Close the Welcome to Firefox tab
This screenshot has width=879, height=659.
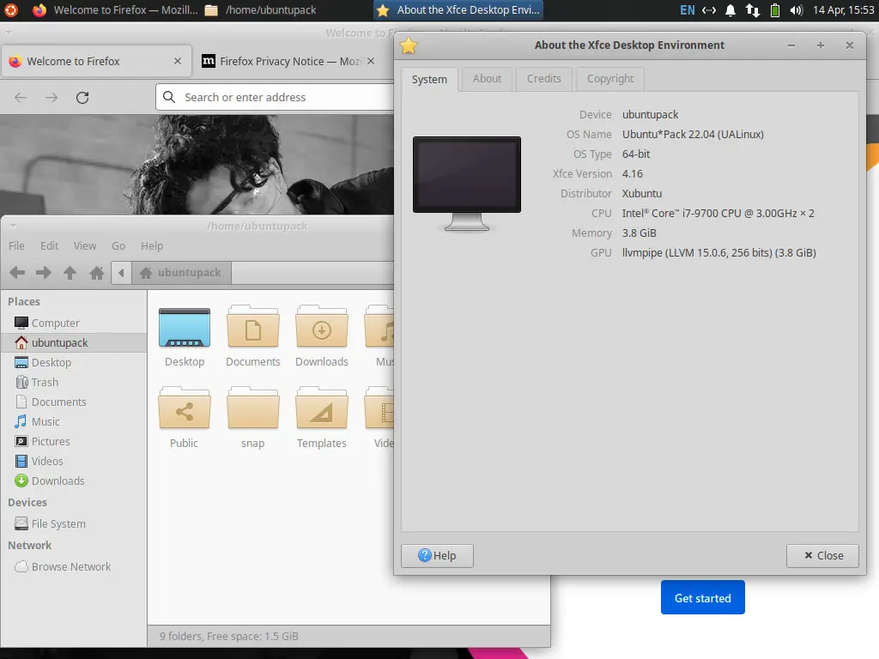click(178, 61)
